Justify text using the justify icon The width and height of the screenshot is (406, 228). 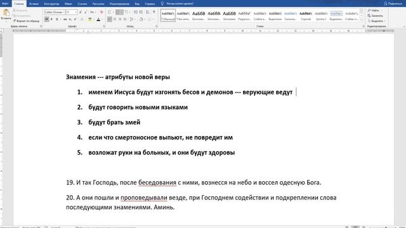point(125,20)
